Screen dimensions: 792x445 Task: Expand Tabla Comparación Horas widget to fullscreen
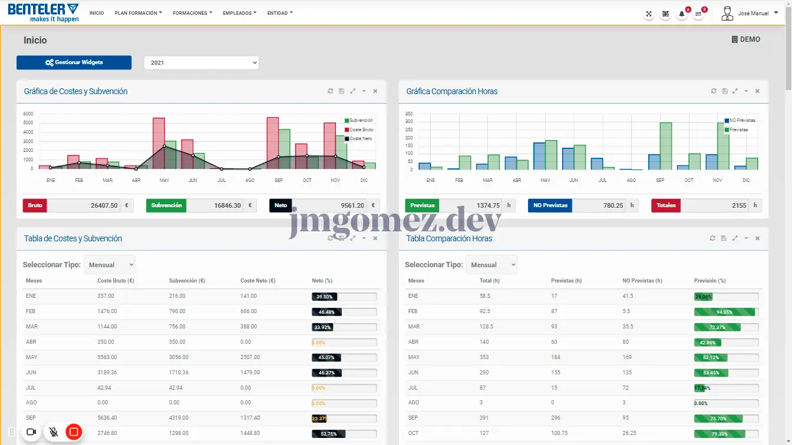click(x=735, y=238)
